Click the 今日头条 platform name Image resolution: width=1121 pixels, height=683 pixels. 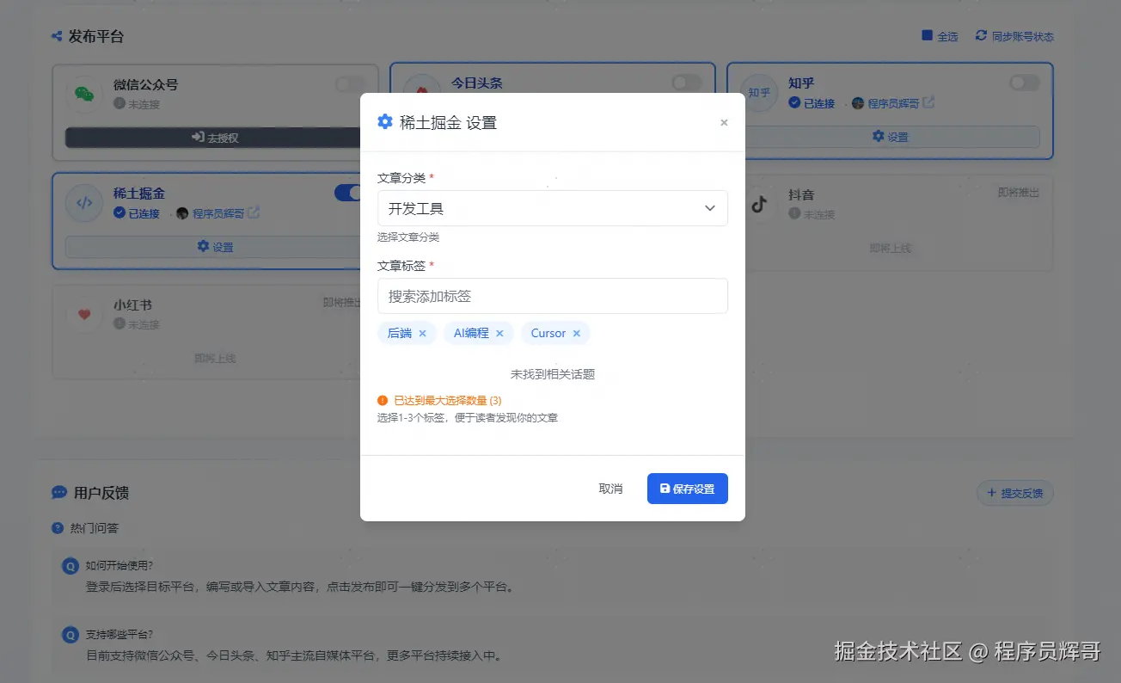click(x=477, y=83)
